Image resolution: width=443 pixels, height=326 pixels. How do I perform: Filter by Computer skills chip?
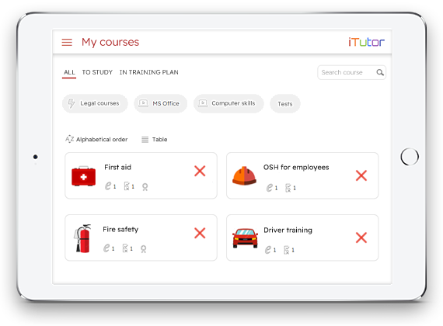(228, 103)
